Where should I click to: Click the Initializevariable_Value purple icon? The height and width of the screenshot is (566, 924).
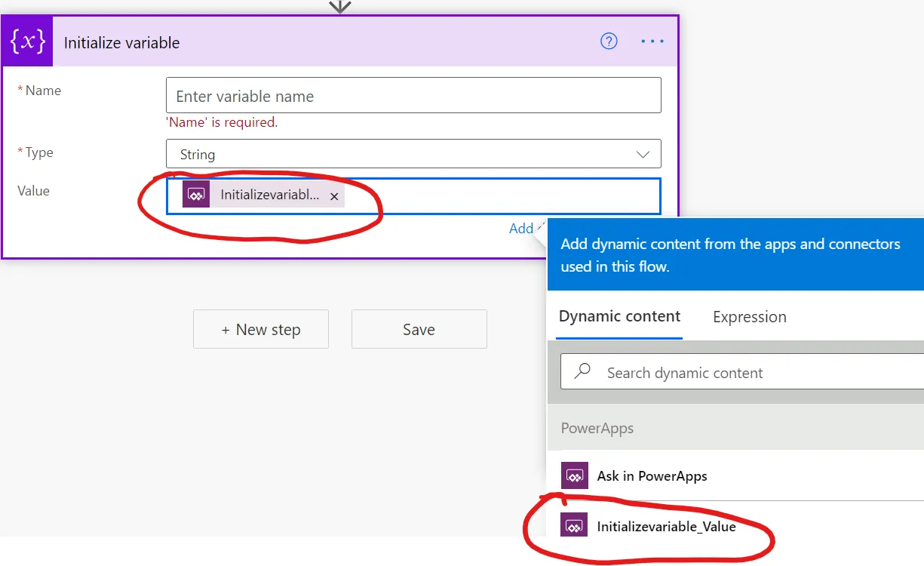coord(575,526)
